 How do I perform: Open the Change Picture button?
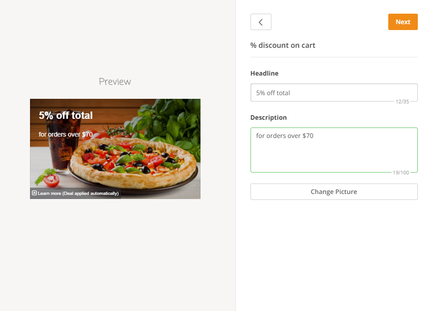(x=334, y=192)
